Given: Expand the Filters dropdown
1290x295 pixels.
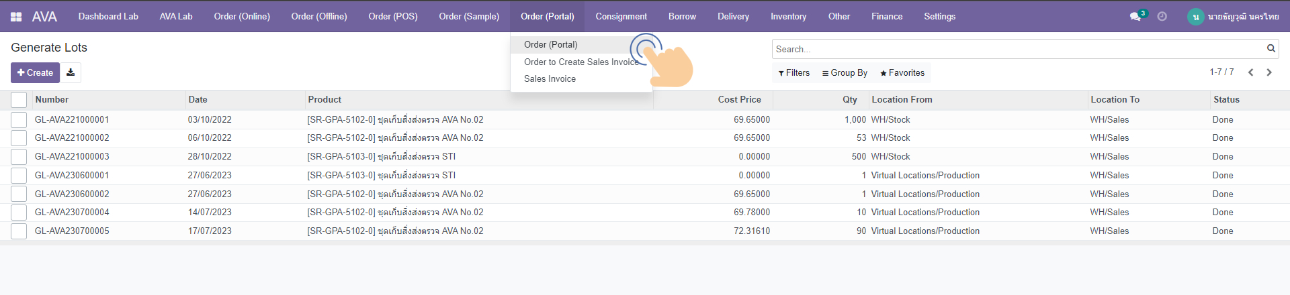Looking at the screenshot, I should click(793, 72).
